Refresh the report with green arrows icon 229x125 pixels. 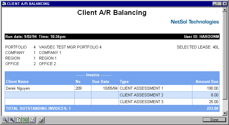(18, 120)
